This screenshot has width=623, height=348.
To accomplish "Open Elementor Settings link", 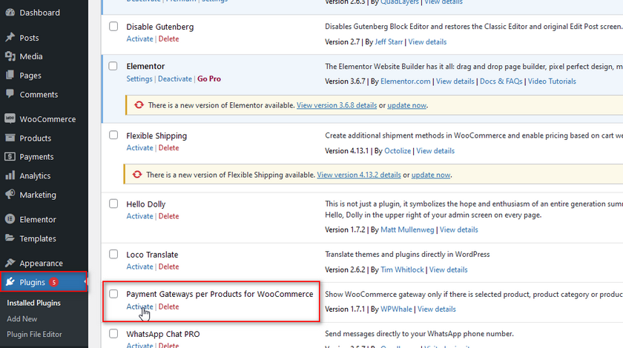I will (x=139, y=78).
